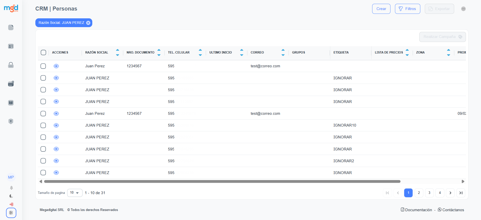Open the page size dropdown
This screenshot has height=220, width=481.
75,193
